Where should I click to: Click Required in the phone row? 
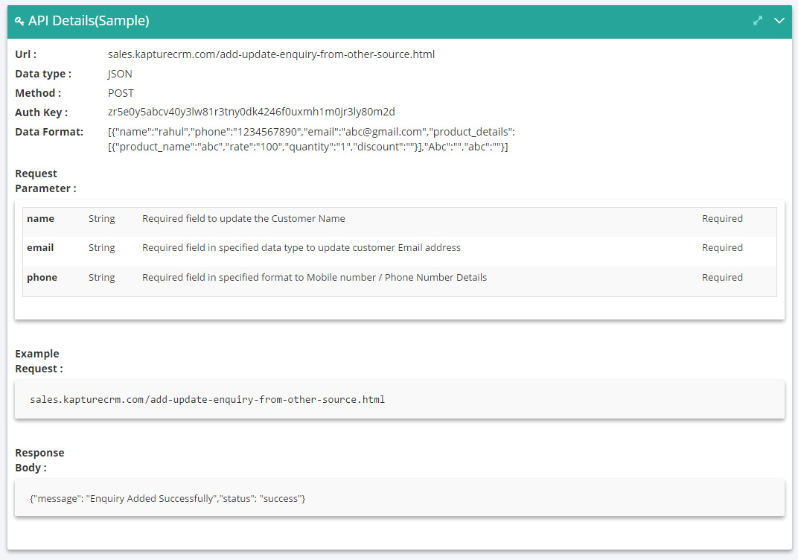722,278
